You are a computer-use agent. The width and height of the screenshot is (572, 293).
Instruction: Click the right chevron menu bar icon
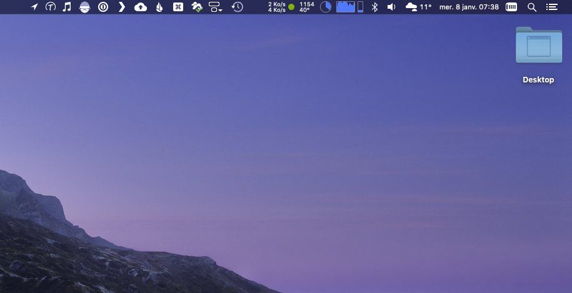122,7
